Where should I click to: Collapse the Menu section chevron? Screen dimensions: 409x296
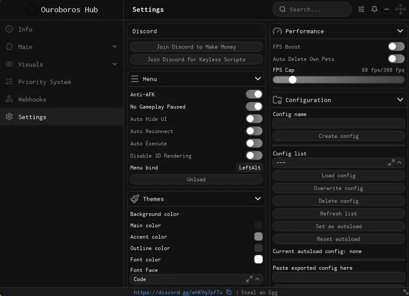click(x=258, y=78)
